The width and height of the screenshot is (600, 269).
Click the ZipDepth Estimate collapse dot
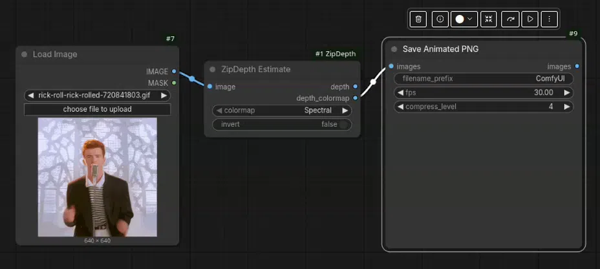212,70
